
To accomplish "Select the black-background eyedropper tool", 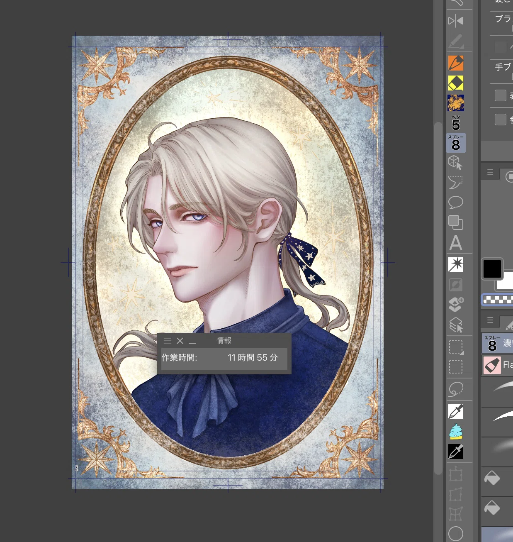I will (x=456, y=452).
